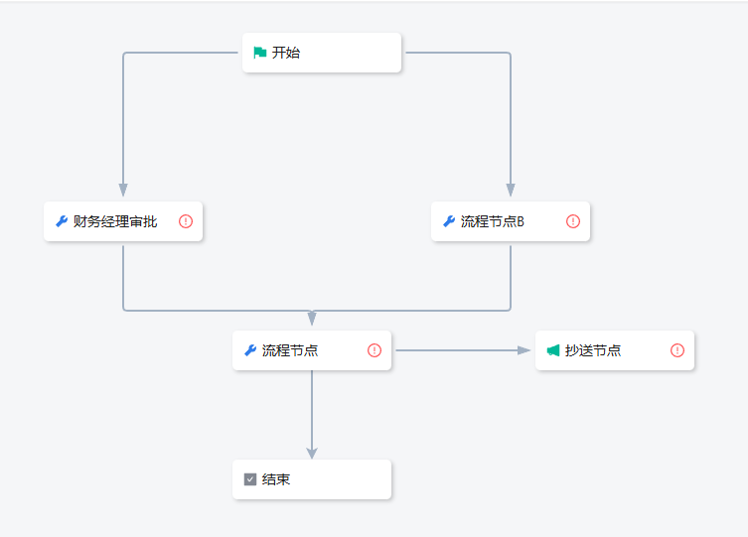The height and width of the screenshot is (537, 748).
Task: Click the wrench icon on 财务经理审批
Action: point(62,221)
